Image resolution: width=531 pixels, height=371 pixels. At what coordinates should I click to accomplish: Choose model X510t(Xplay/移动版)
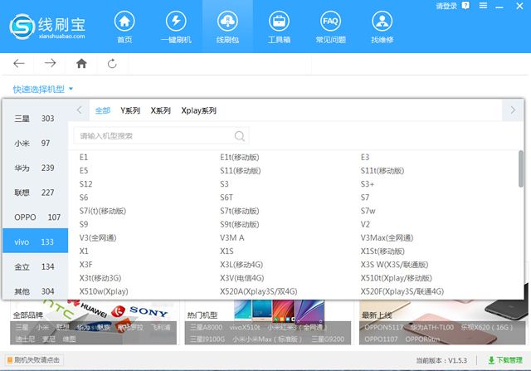pos(397,278)
